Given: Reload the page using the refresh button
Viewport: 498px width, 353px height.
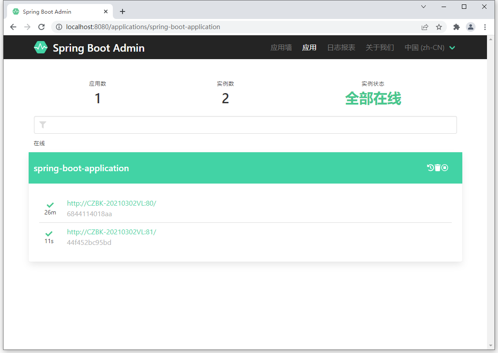Looking at the screenshot, I should [x=41, y=27].
